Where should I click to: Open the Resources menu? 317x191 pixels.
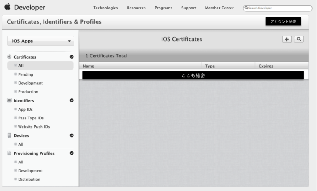click(x=136, y=8)
